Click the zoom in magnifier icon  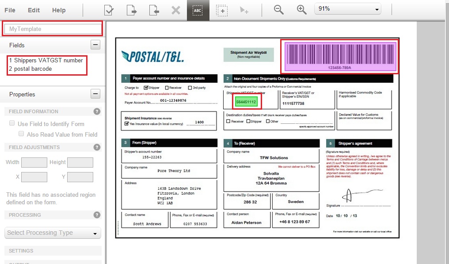coord(301,10)
